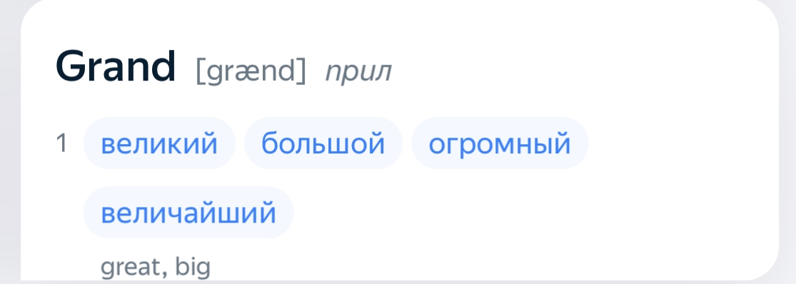Click the index digit before the "великий" chip
The image size is (796, 284).
(x=62, y=143)
